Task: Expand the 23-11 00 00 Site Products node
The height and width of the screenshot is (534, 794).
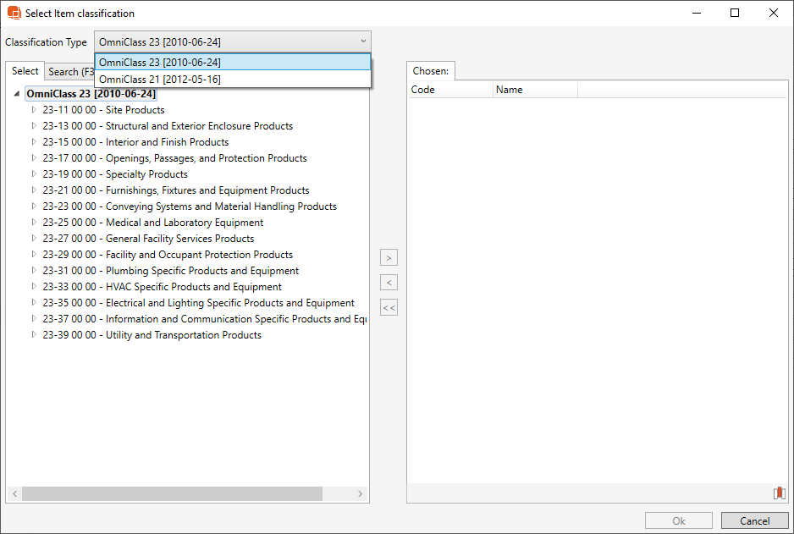Action: click(x=34, y=110)
